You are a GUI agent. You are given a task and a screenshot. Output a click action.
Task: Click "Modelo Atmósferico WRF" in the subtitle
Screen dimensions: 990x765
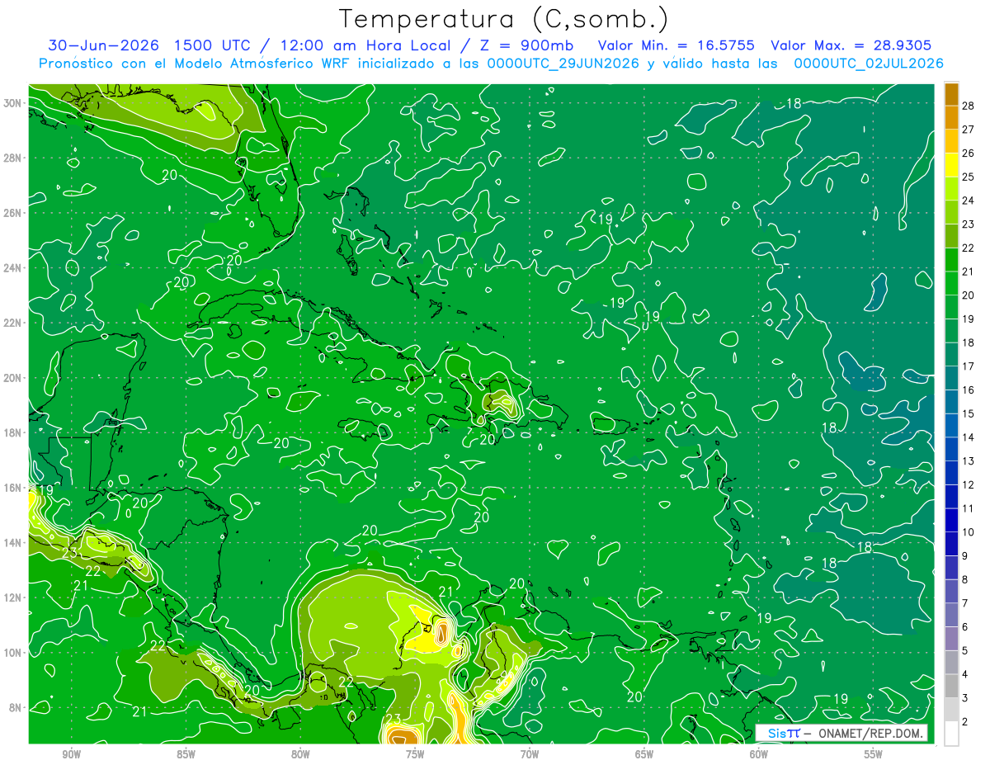point(261,64)
